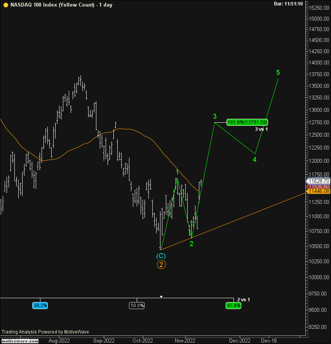Click the small white triangle time marker
331x344 pixels.
(161, 297)
